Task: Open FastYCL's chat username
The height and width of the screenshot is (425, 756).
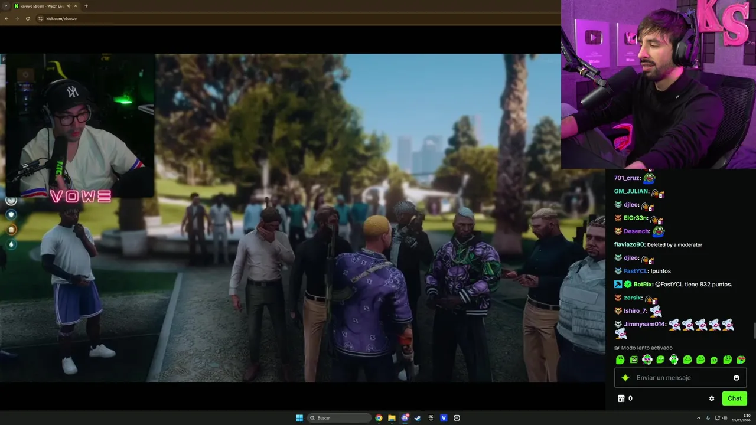Action: pos(636,271)
